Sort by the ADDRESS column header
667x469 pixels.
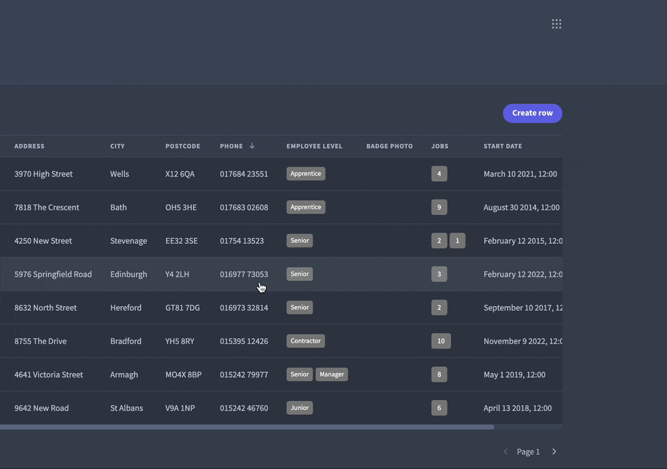click(30, 146)
